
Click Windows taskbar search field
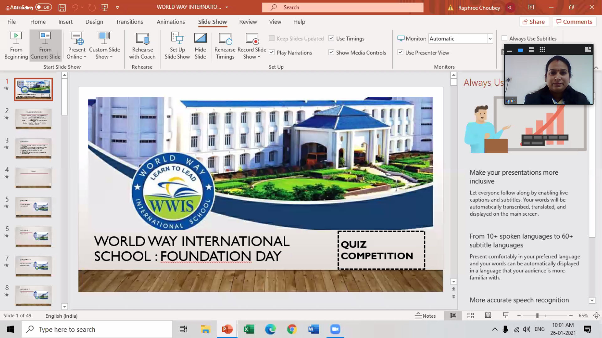pos(97,329)
